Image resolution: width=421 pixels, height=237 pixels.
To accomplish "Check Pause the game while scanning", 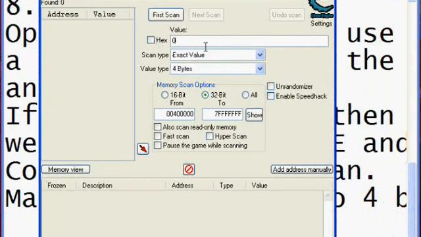I will [158, 145].
